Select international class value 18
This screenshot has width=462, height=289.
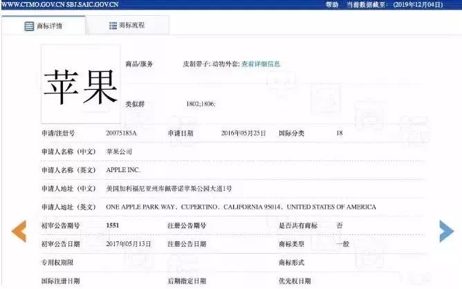coord(340,133)
